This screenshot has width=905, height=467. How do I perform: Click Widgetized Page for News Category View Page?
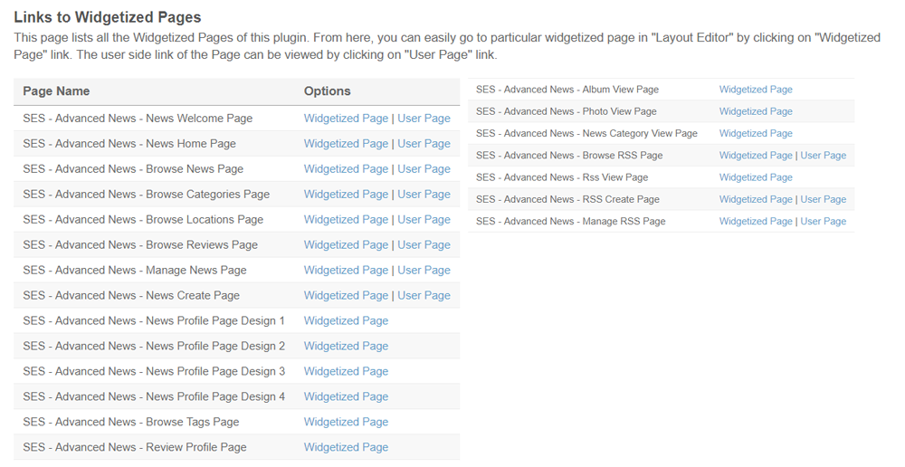(756, 134)
